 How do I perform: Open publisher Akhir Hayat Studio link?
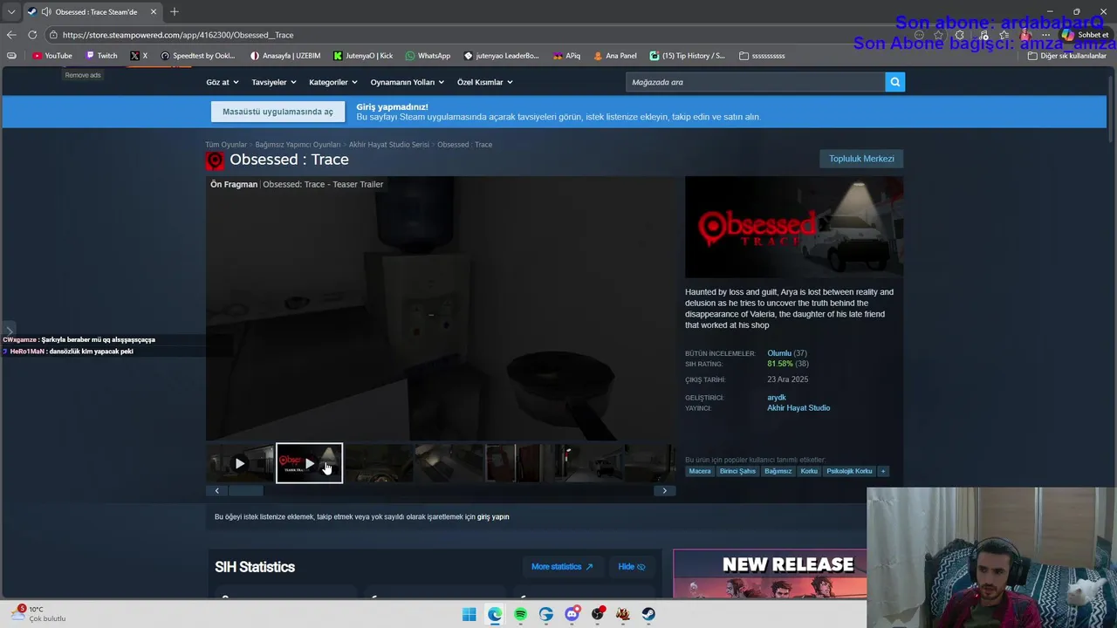pos(798,408)
